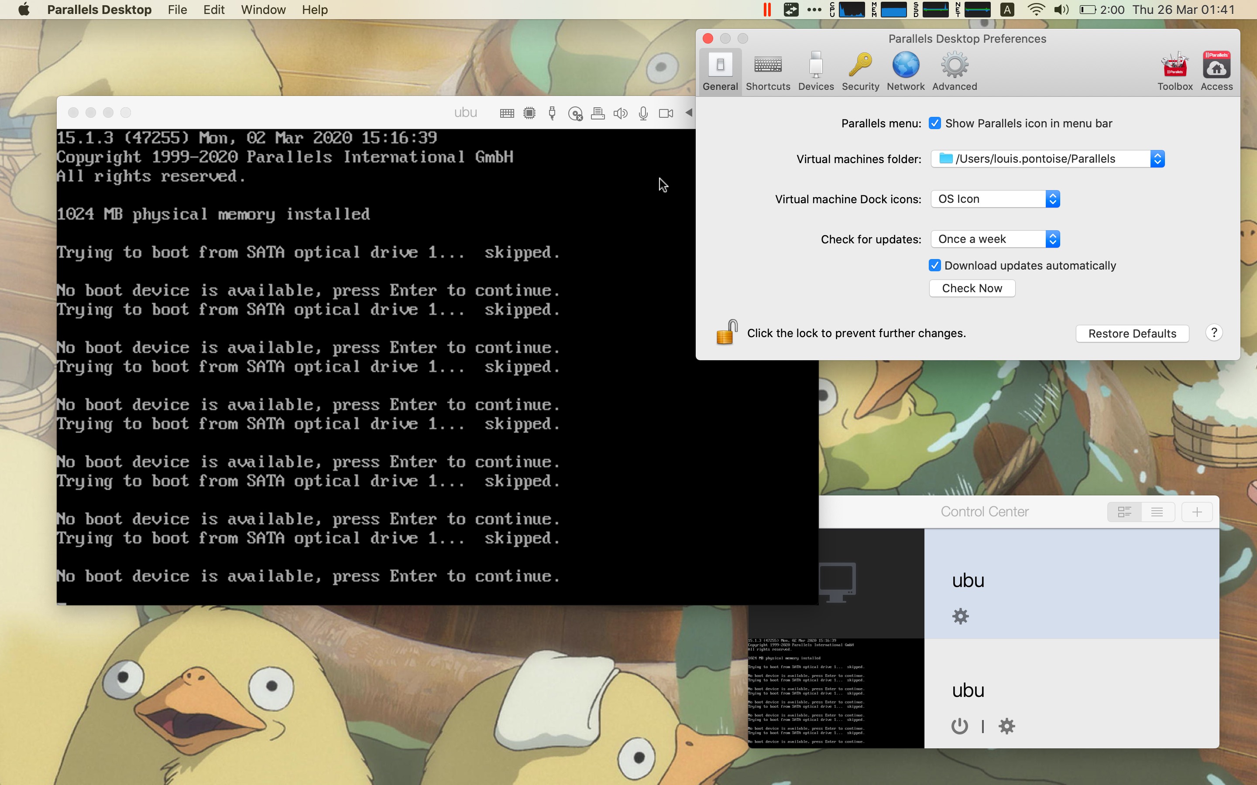Viewport: 1257px width, 785px height.
Task: Open the Parallels Desktop application menu
Action: [x=99, y=10]
